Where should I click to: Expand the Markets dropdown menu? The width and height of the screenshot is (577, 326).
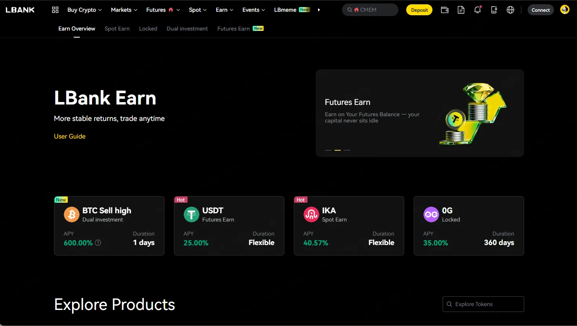124,10
